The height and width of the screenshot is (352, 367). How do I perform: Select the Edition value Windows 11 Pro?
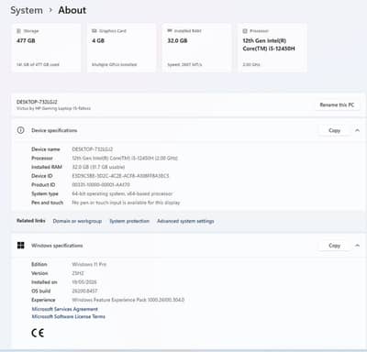(89, 264)
